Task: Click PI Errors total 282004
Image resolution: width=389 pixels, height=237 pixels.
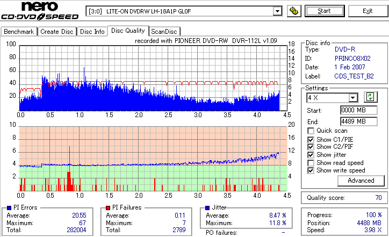Action: 76,230
